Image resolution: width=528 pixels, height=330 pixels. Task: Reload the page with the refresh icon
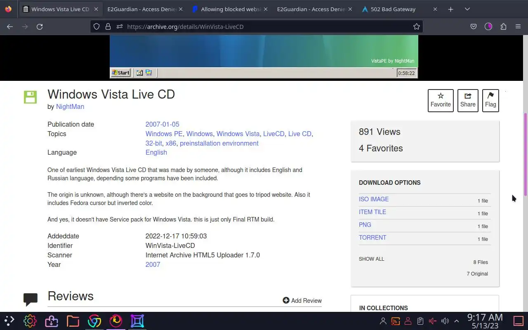pyautogui.click(x=40, y=26)
